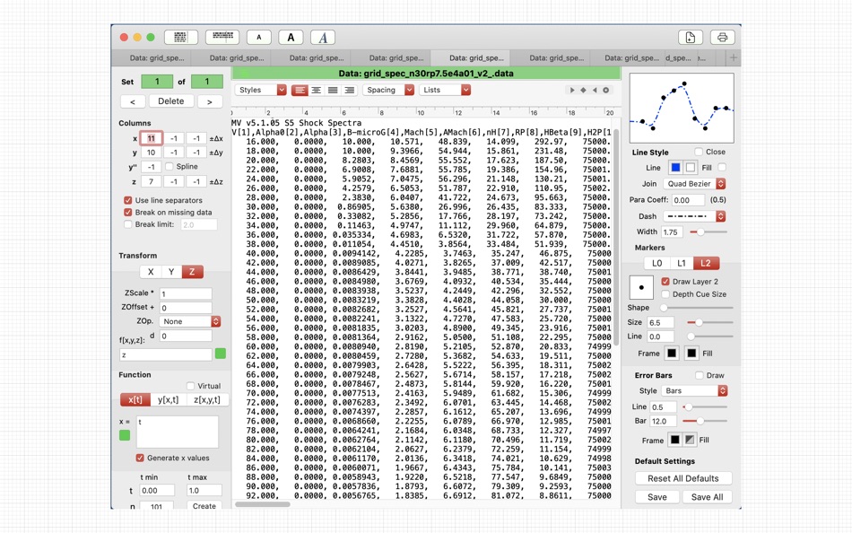The width and height of the screenshot is (852, 533).
Task: Align text right in the data editor
Action: tap(350, 91)
